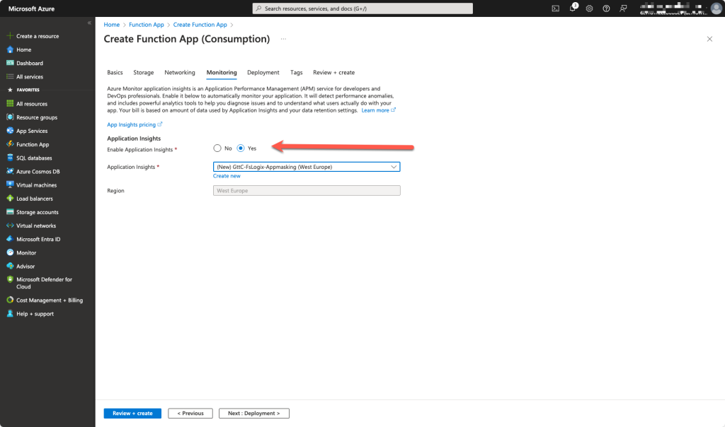Click the account avatar in top bar
This screenshot has width=725, height=427.
(717, 8)
